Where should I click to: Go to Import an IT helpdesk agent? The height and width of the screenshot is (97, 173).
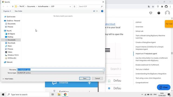pyautogui.click(x=146, y=54)
